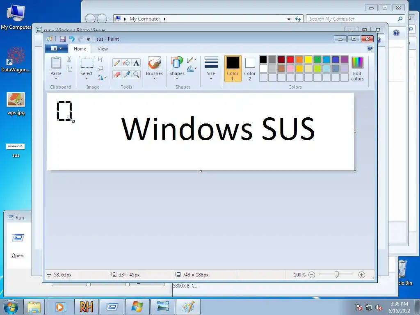Open My Computer desktop icon
This screenshot has height=315, width=420.
tap(16, 17)
